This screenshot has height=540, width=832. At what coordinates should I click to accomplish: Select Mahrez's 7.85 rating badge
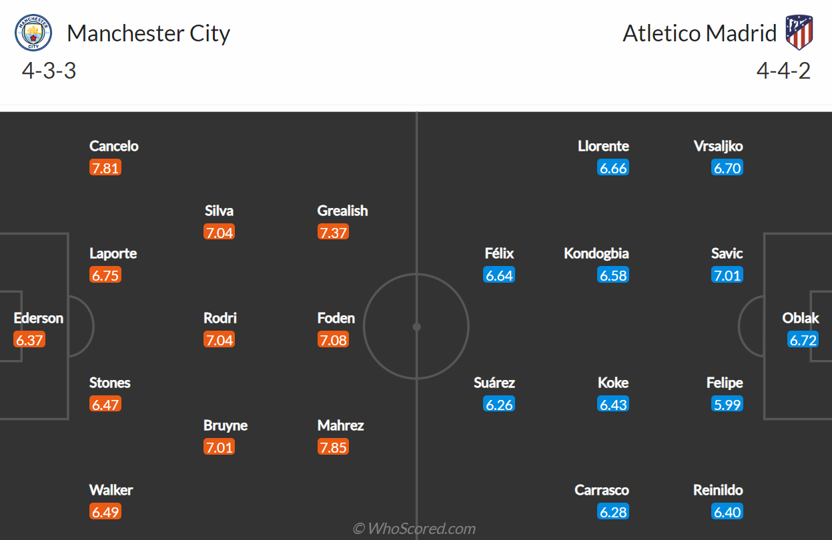334,447
